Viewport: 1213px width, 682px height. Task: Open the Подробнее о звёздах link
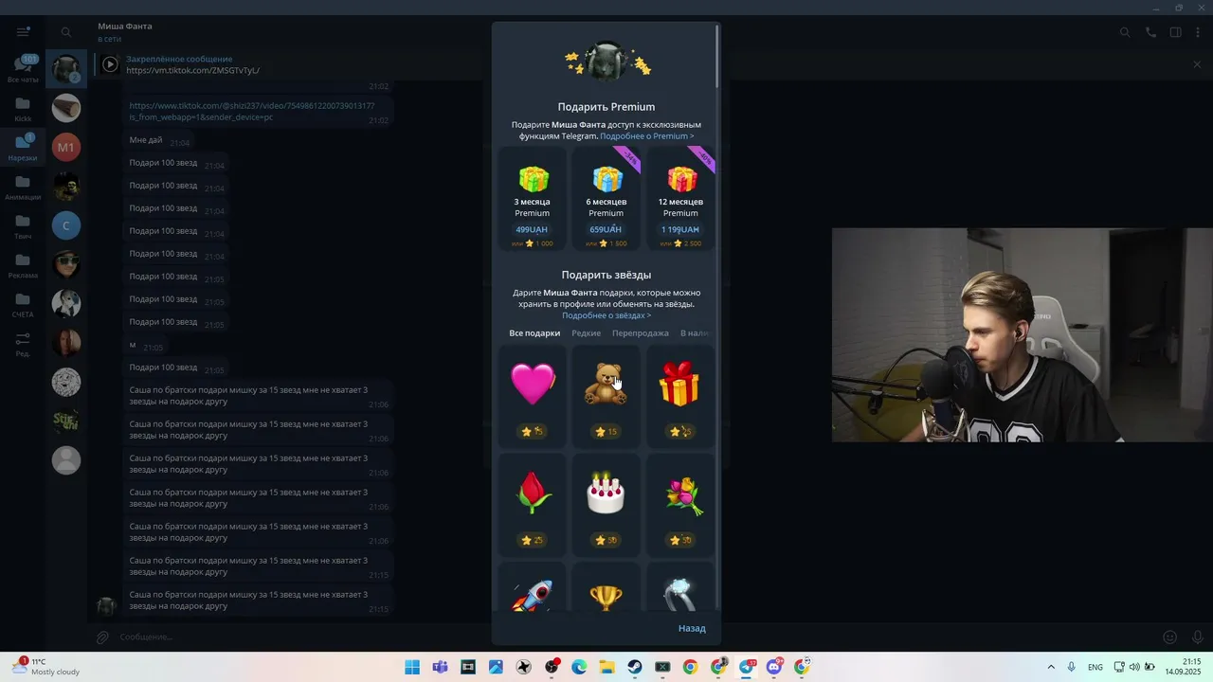coord(606,315)
